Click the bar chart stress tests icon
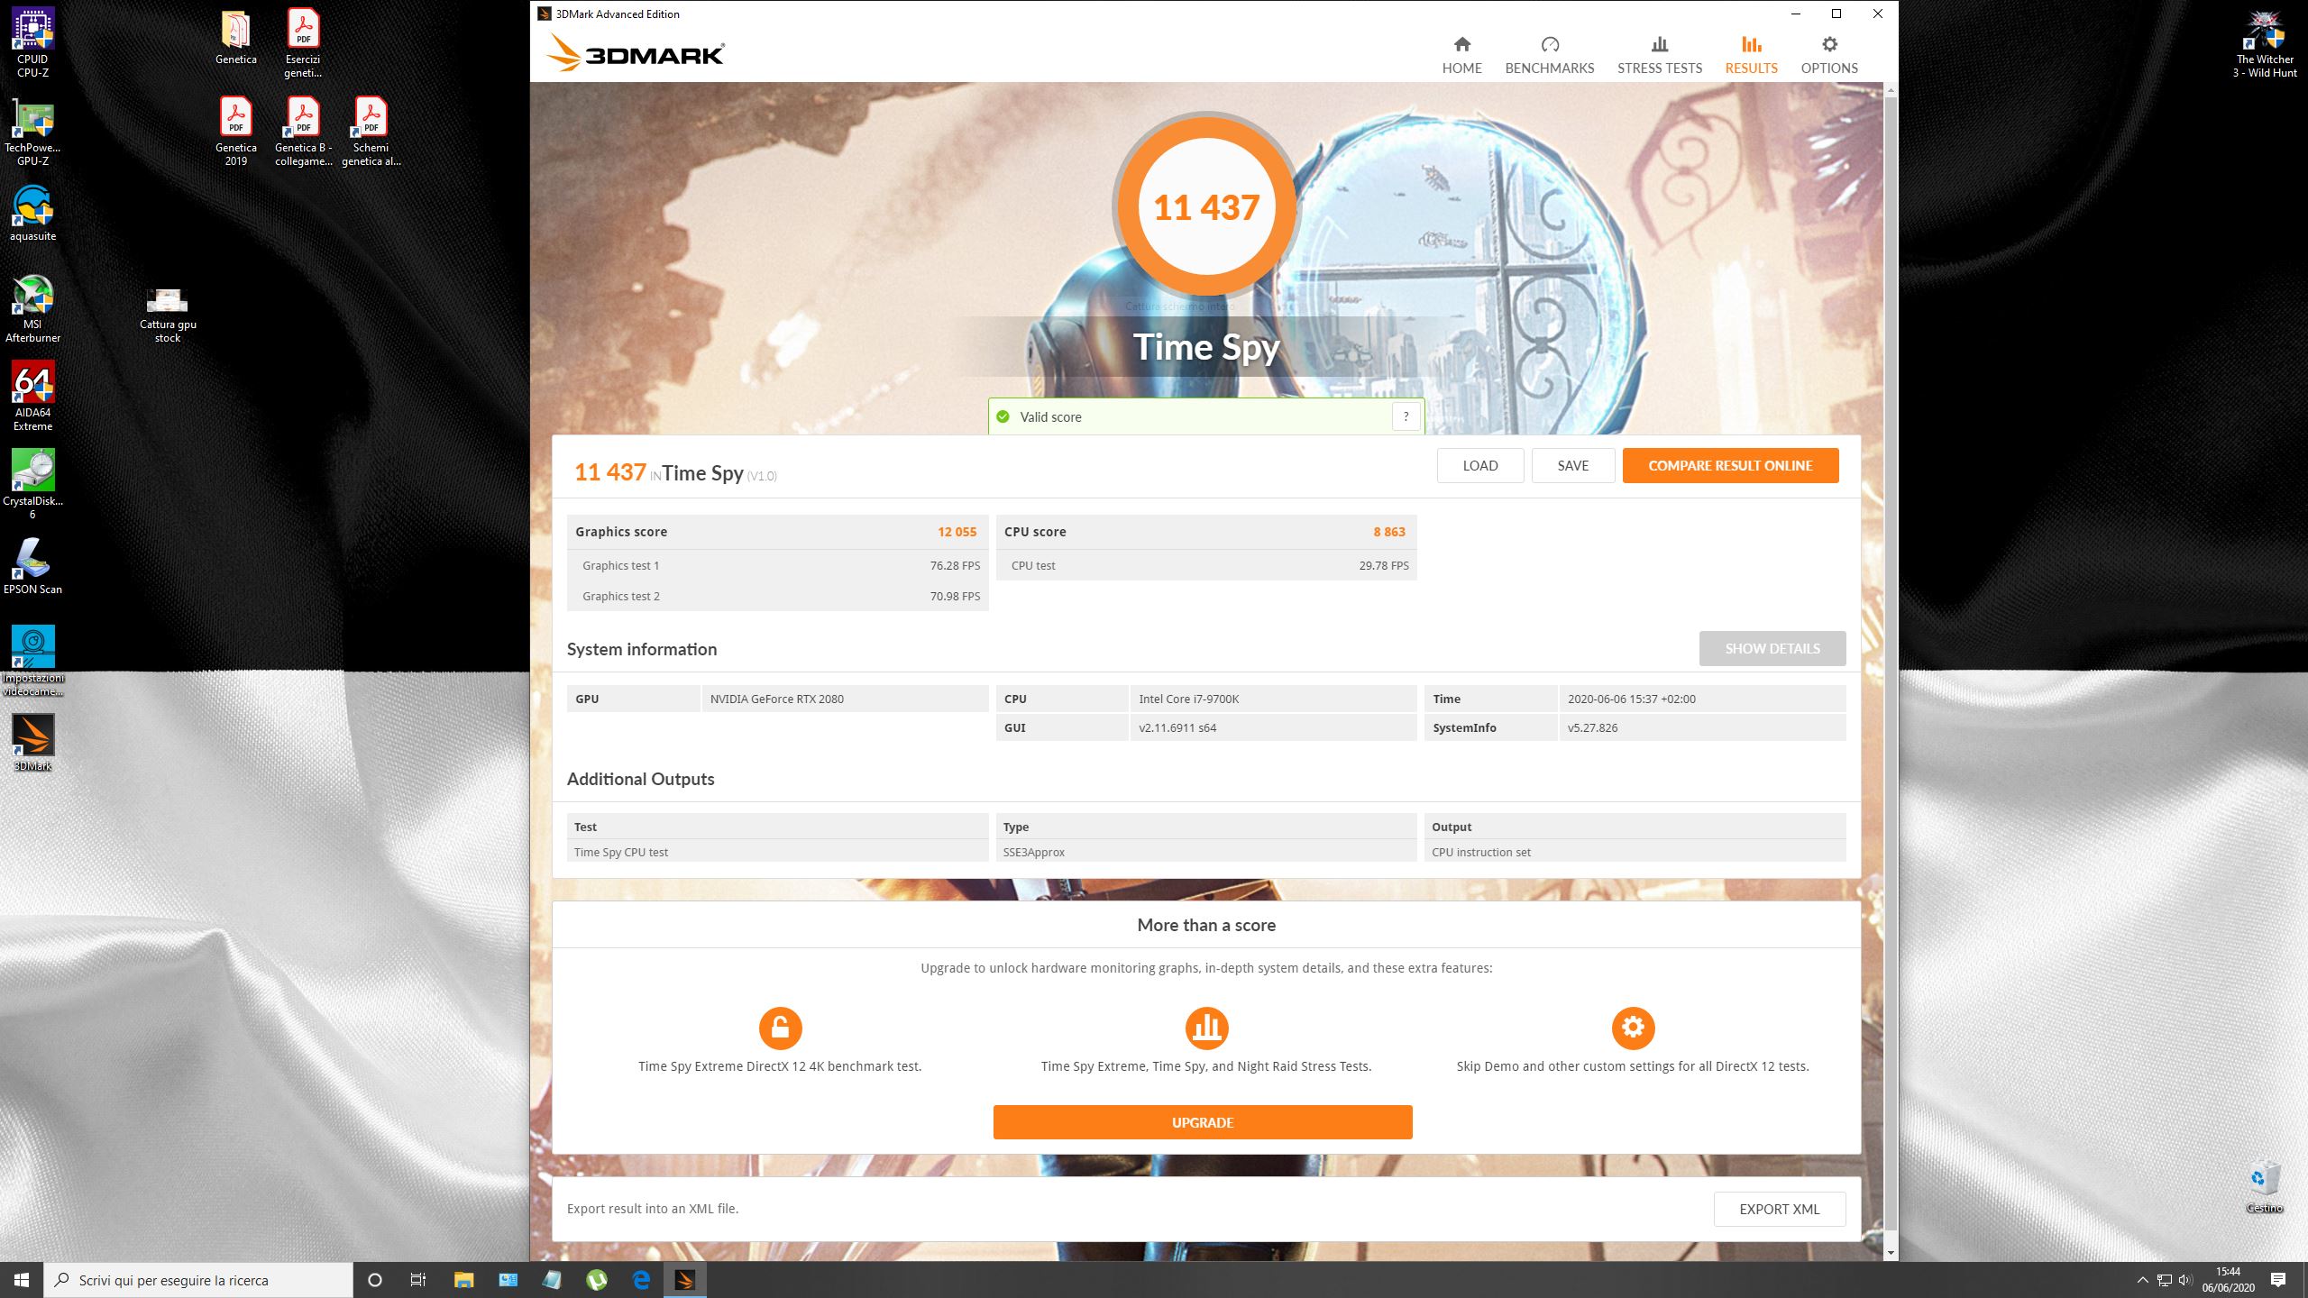2308x1298 pixels. [x=1206, y=1028]
